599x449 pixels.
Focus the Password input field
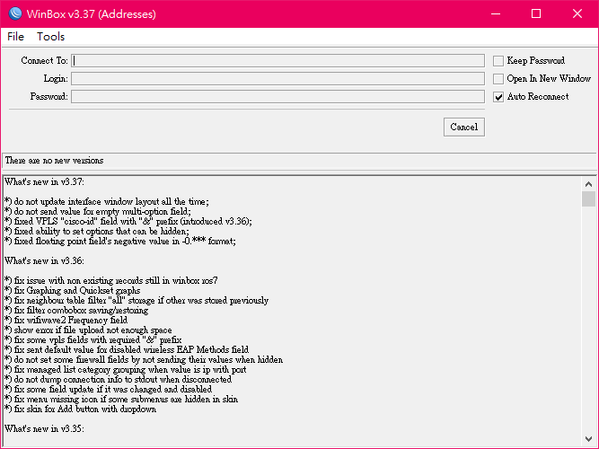277,96
